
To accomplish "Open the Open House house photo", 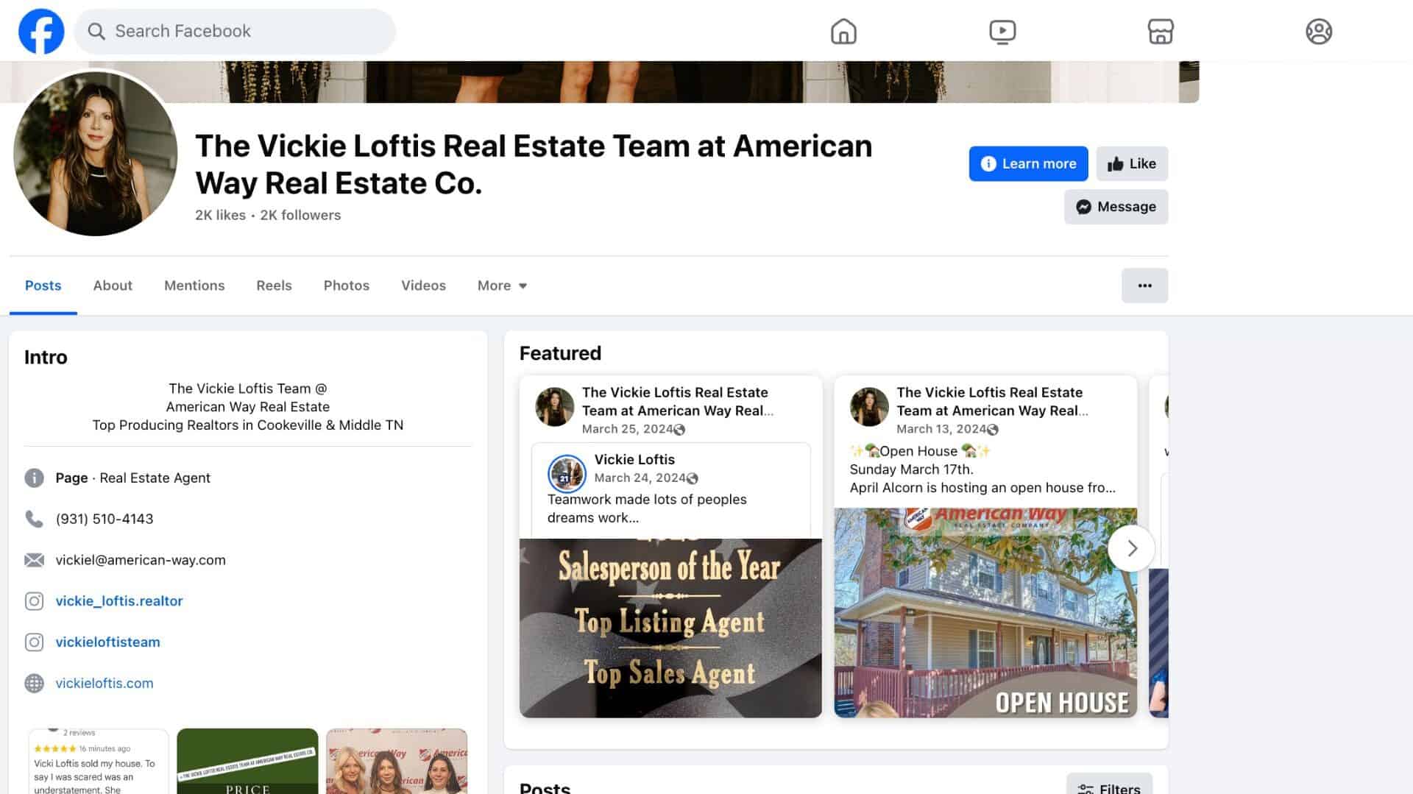I will 985,612.
